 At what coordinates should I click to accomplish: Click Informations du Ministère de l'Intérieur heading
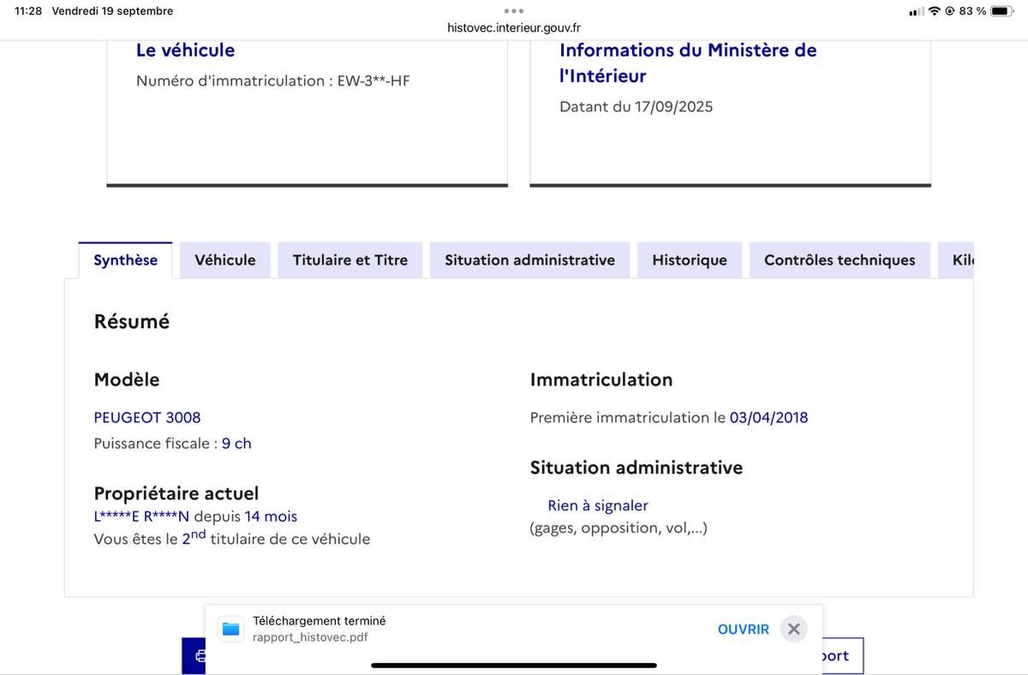tap(688, 63)
